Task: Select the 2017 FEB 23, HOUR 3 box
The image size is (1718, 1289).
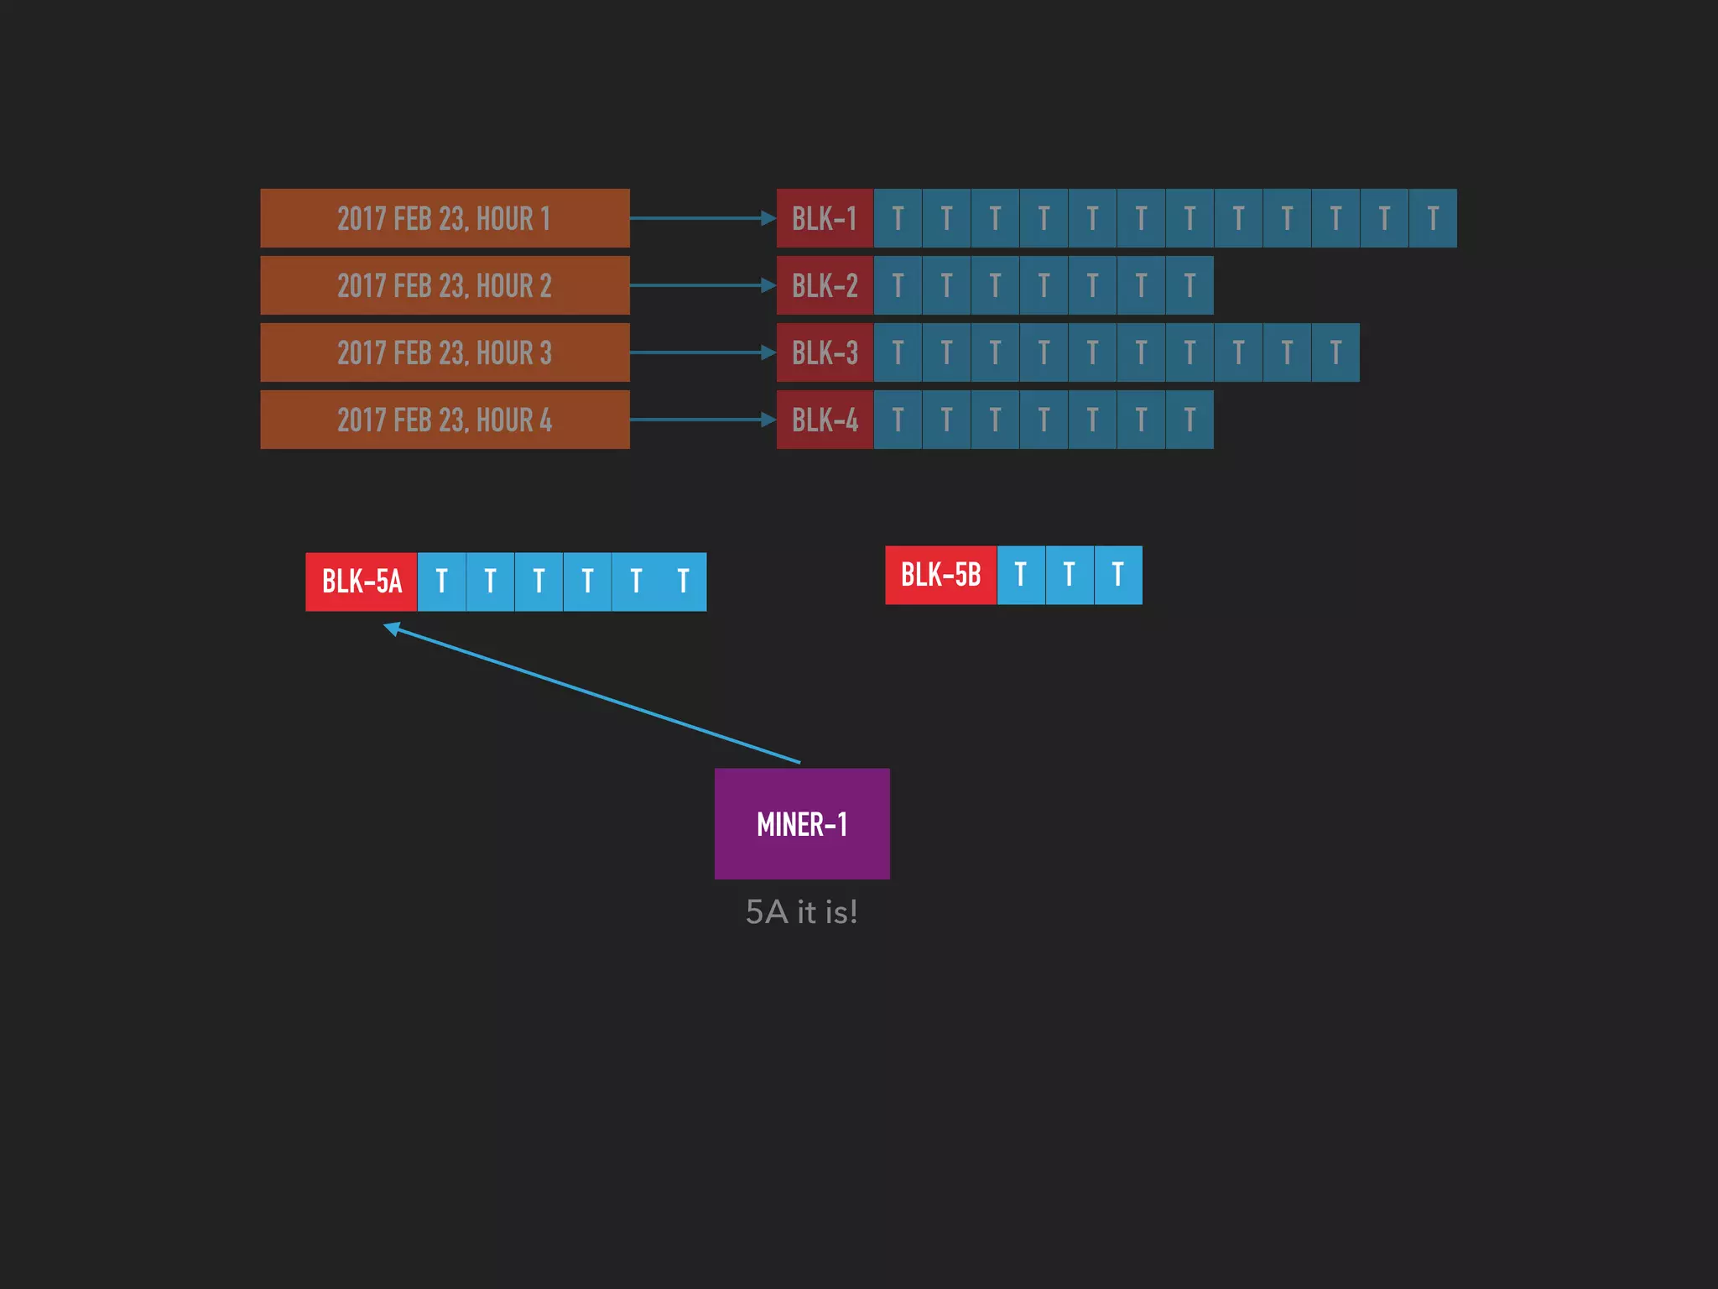Action: click(445, 352)
